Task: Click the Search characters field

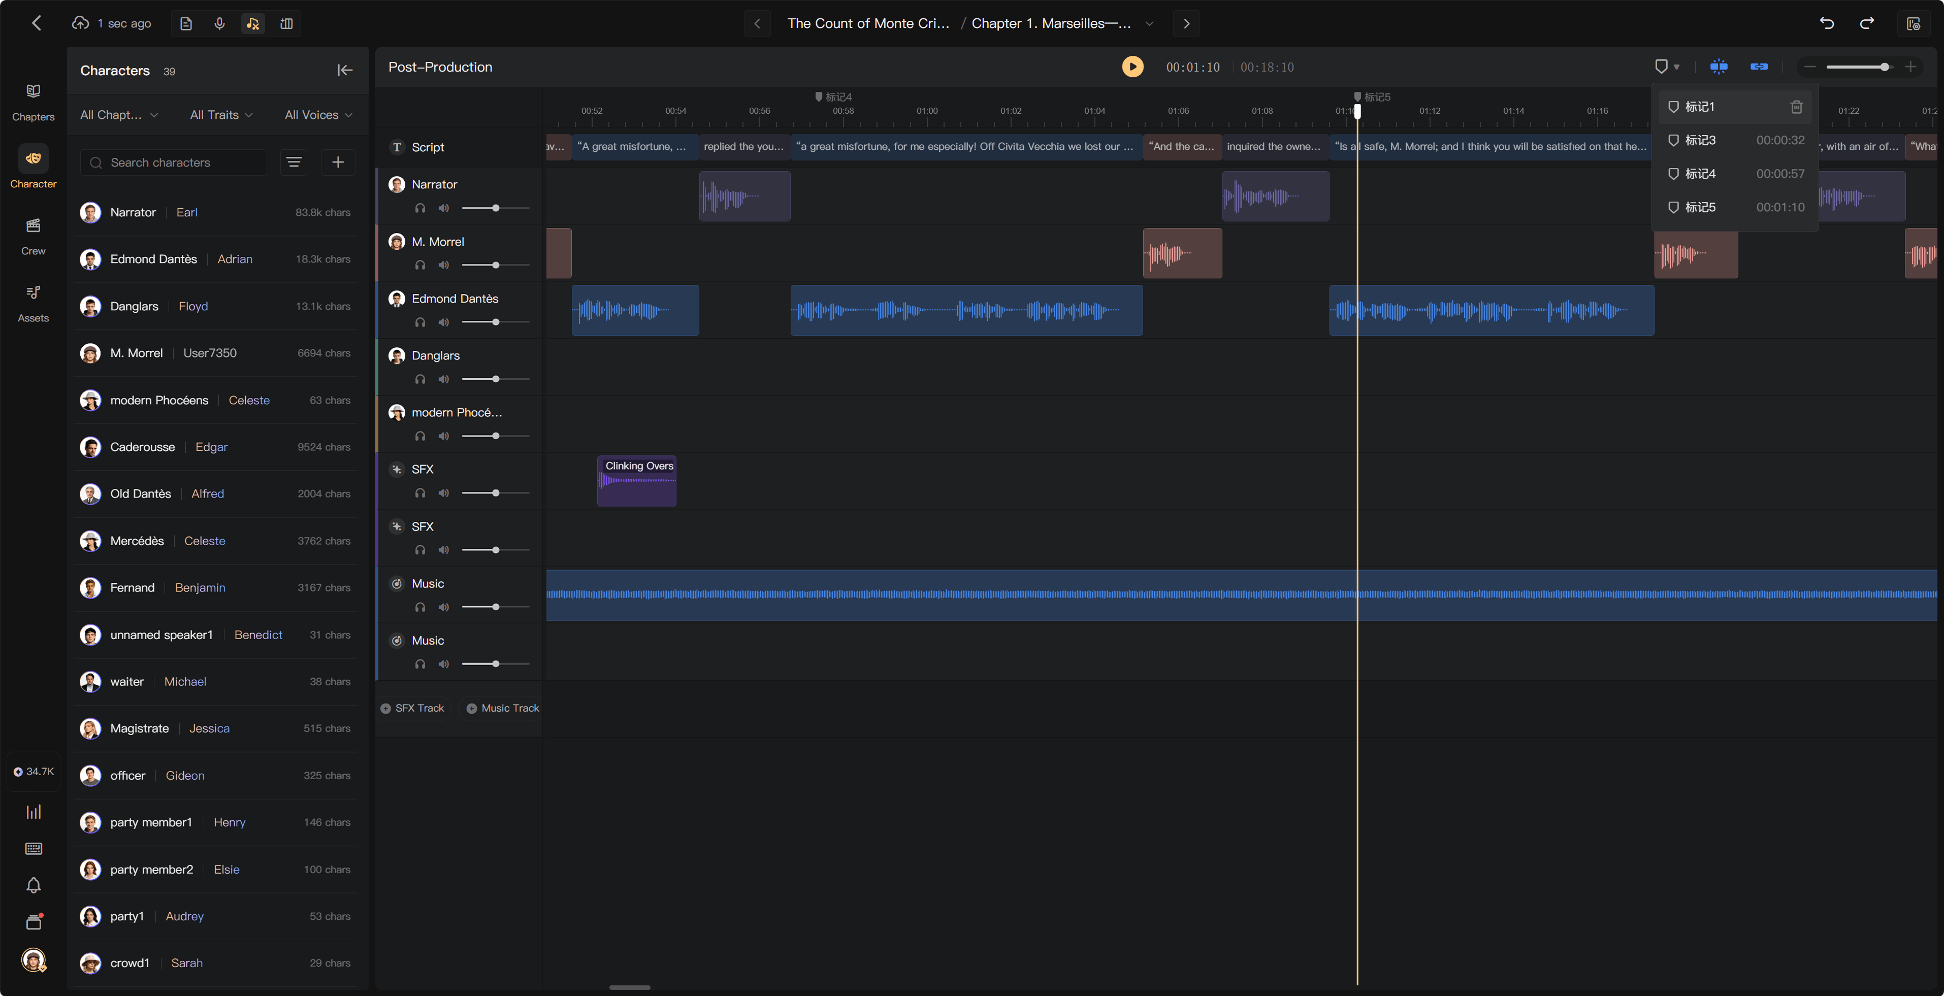Action: pyautogui.click(x=174, y=162)
